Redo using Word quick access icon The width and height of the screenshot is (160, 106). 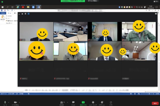[12, 10]
